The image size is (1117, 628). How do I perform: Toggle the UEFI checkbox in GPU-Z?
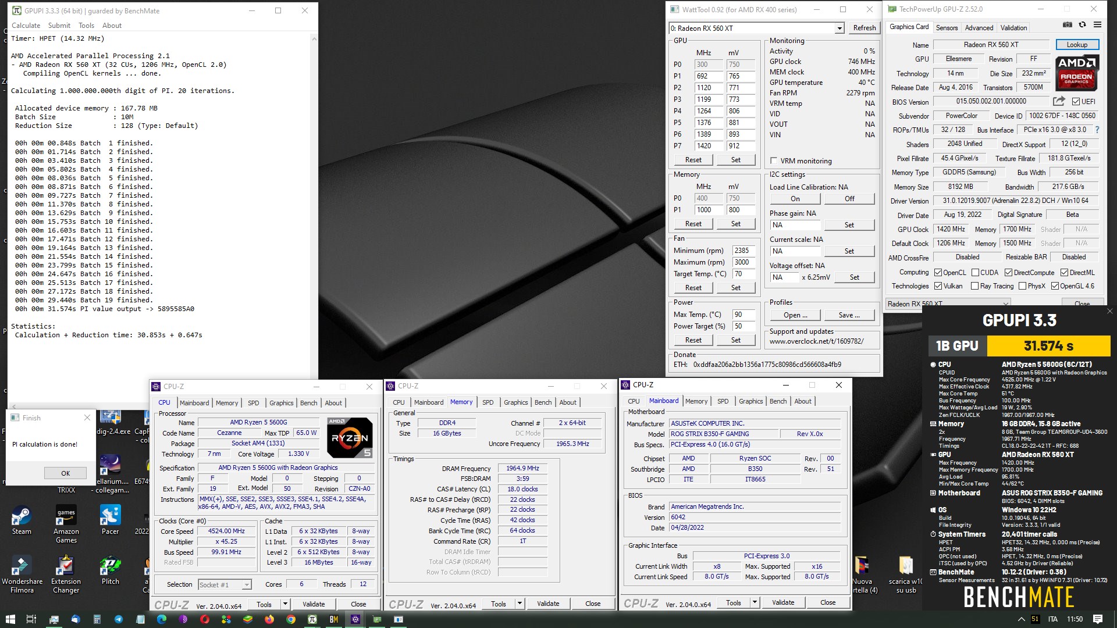click(x=1076, y=101)
